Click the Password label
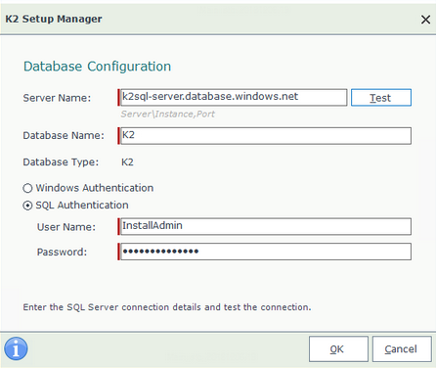The width and height of the screenshot is (436, 368). (x=62, y=252)
